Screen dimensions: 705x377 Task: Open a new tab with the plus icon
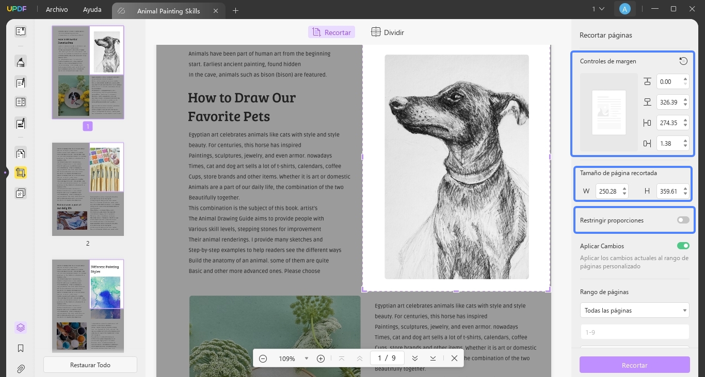click(235, 10)
